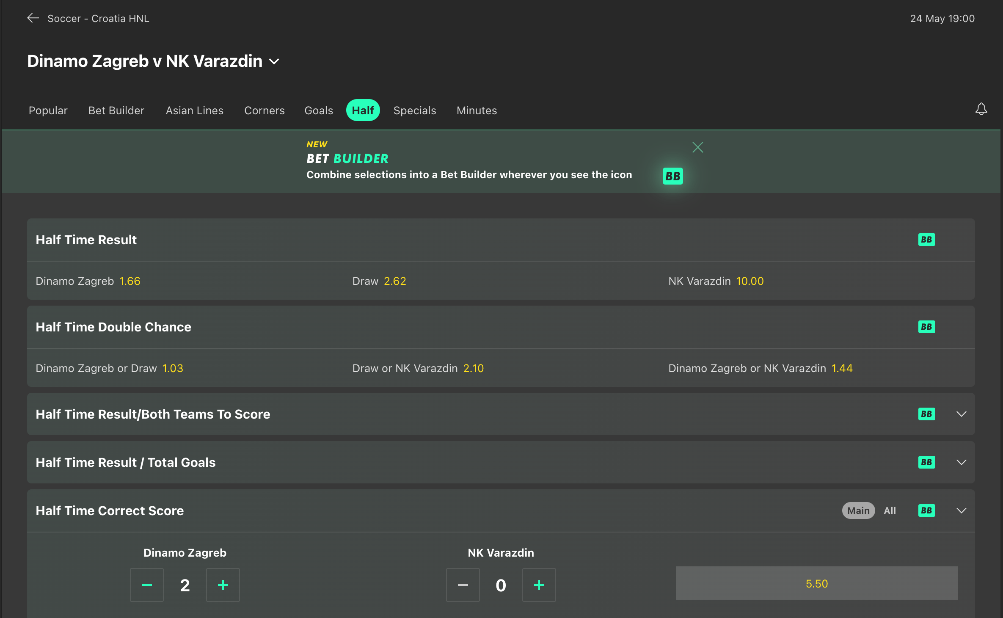Open the notifications bell icon
The image size is (1003, 618).
click(981, 109)
